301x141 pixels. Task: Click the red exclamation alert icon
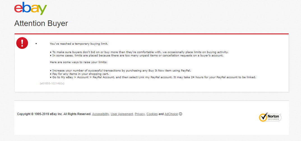22,43
